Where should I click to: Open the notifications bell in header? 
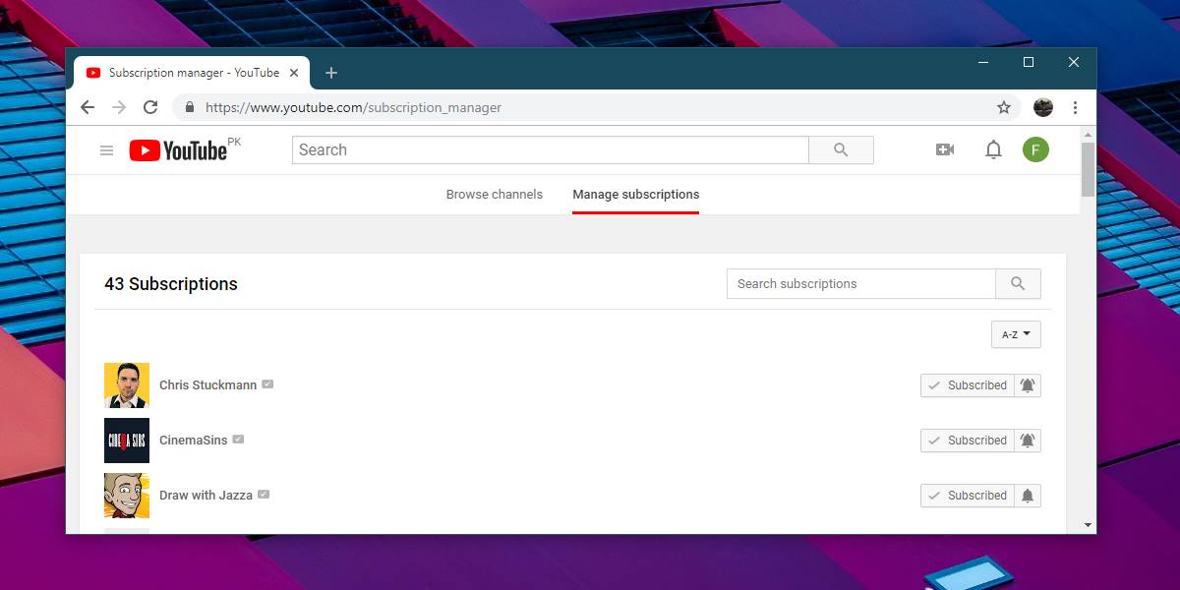click(994, 149)
